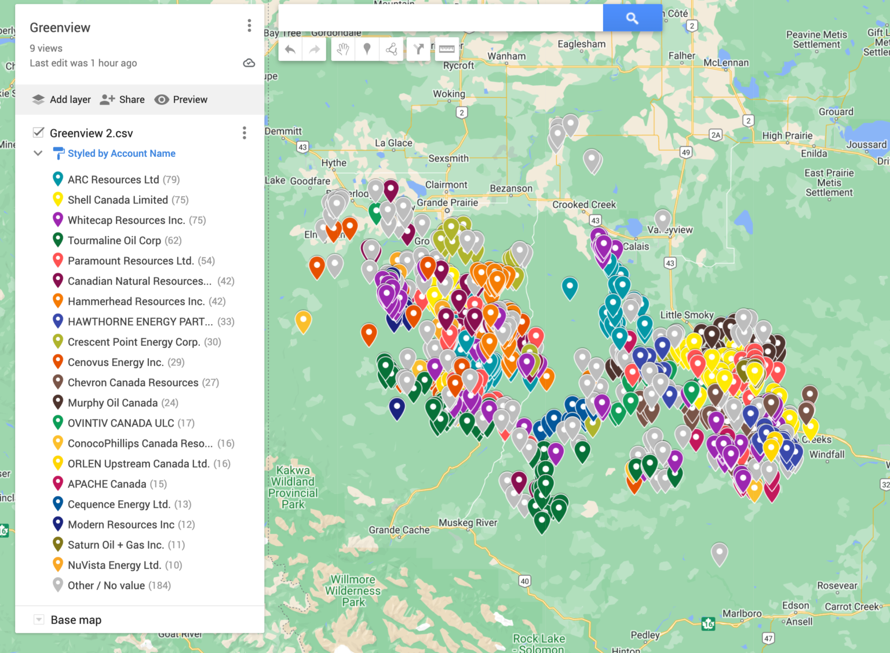Screen dimensions: 890x653
Task: Undo the last map edit
Action: [290, 49]
